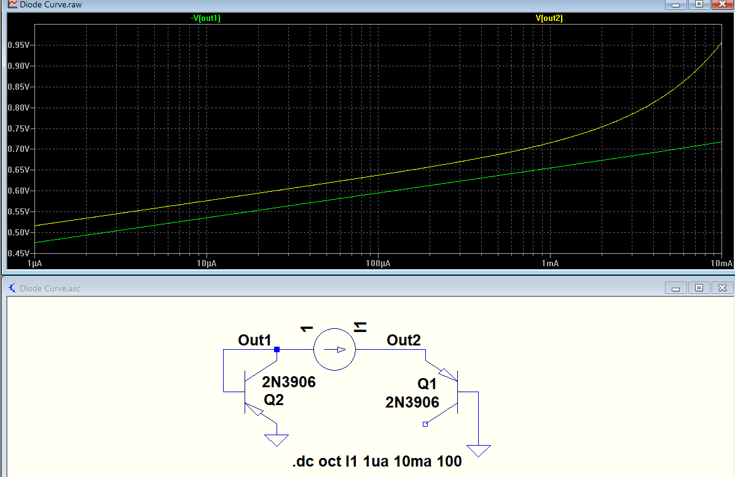Click the 100µA horizontal axis label
Image resolution: width=735 pixels, height=477 pixels.
pos(379,263)
